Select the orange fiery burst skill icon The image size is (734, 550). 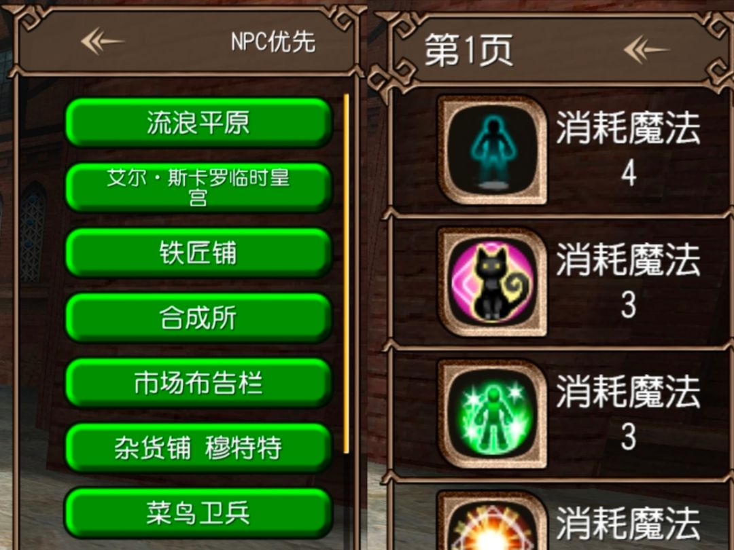493,521
